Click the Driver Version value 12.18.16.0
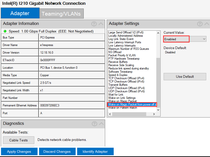The image size is (210, 157). pyautogui.click(x=47, y=53)
